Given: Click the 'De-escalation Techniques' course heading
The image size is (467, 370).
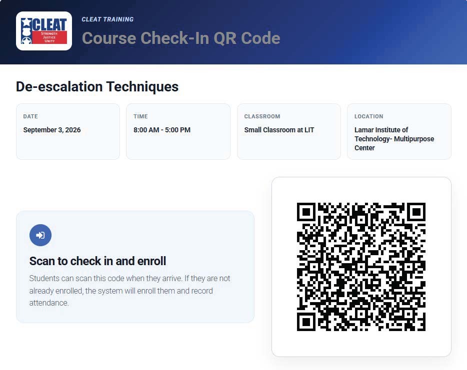Looking at the screenshot, I should coord(97,87).
